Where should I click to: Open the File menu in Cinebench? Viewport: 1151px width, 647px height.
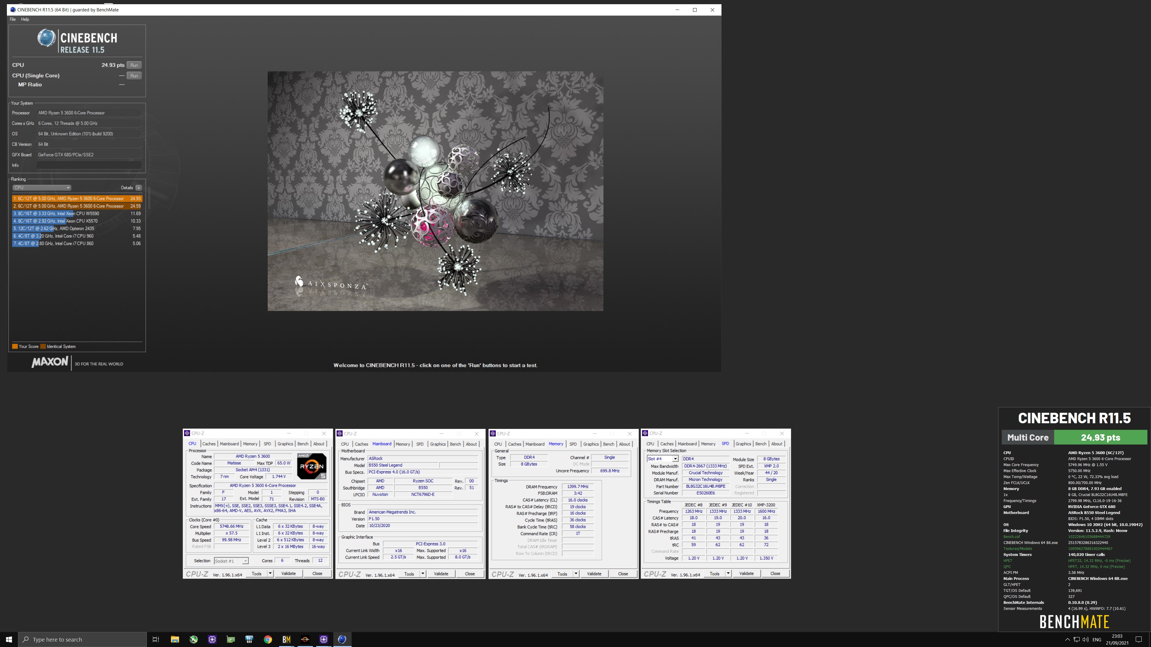tap(13, 19)
